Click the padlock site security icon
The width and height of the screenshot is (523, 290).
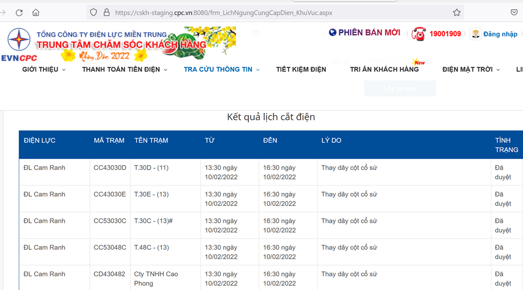[x=106, y=13]
